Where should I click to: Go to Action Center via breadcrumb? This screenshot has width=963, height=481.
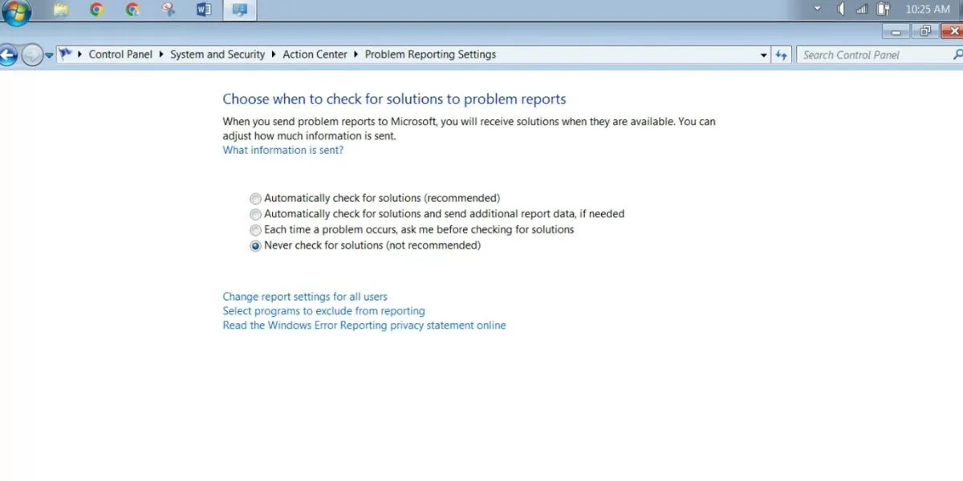(x=315, y=54)
